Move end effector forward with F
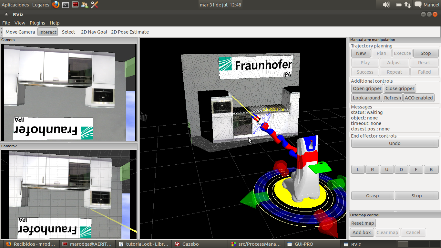Viewport: 441px width, 248px height. [x=416, y=170]
